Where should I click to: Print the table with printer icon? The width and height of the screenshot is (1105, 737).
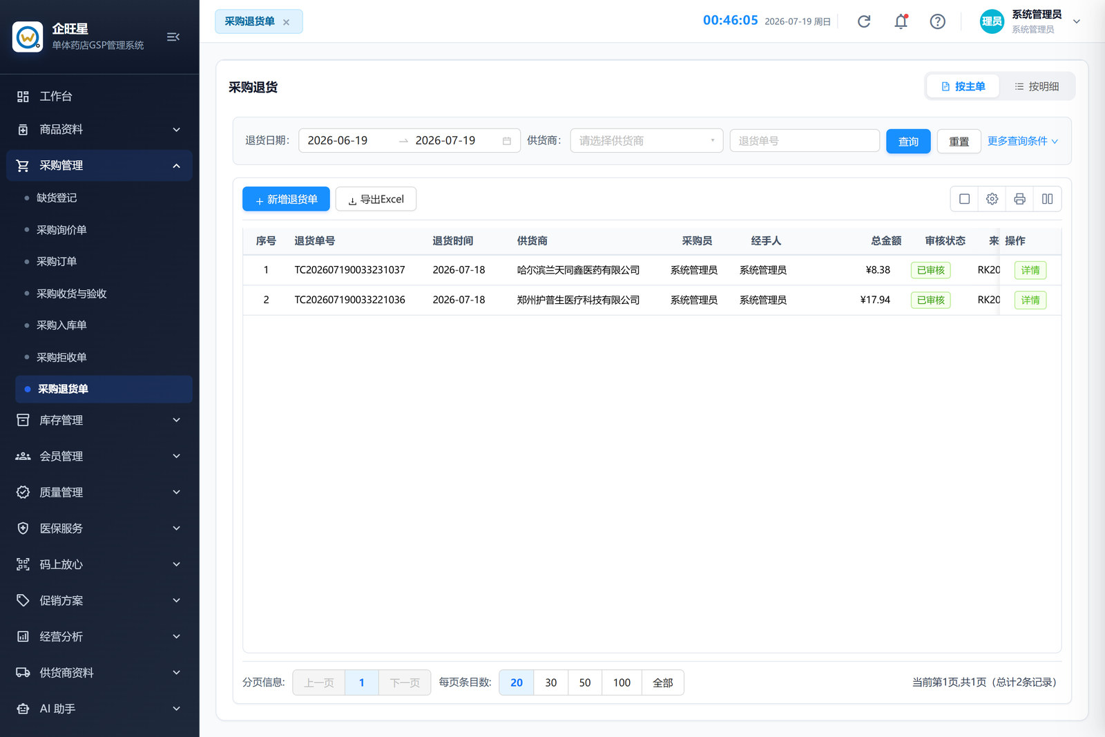(1019, 199)
